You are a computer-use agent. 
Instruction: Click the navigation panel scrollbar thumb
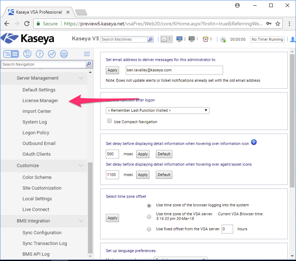coord(90,208)
